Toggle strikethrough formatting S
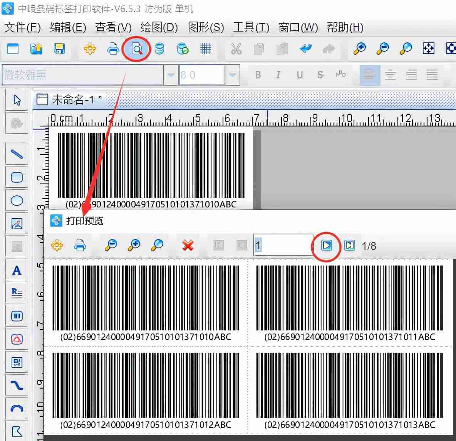Viewport: 456px width, 441px height. pos(320,75)
